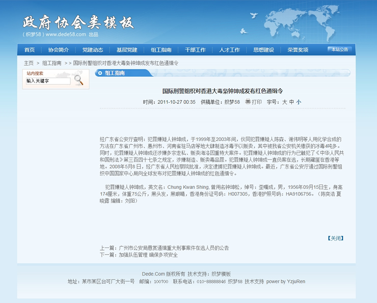Select 基层党建 in the nav bar
Viewport: 377px width, 303px height.
(127, 50)
